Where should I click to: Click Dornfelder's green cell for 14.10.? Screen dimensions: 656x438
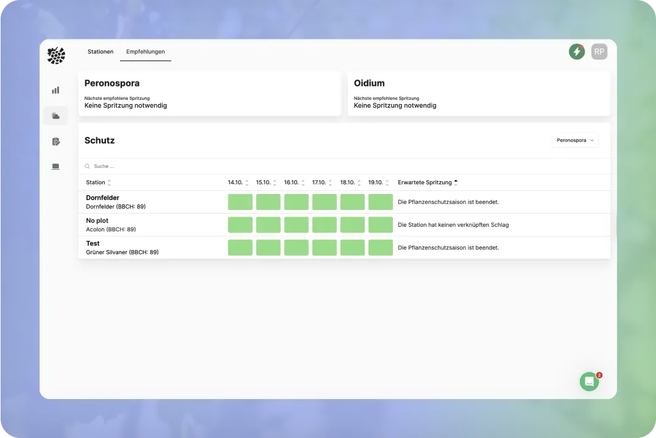(x=240, y=202)
